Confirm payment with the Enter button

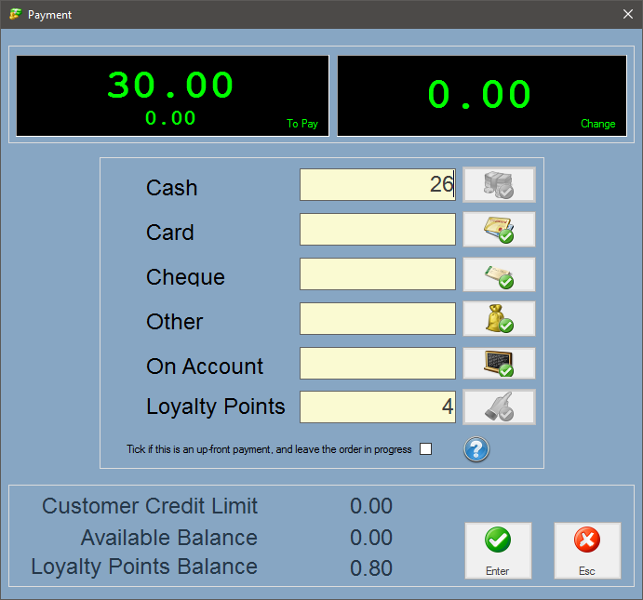point(498,550)
